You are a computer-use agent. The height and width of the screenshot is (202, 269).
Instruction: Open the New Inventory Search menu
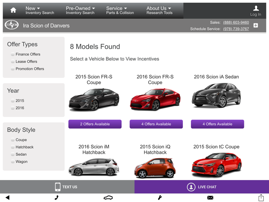(40, 10)
